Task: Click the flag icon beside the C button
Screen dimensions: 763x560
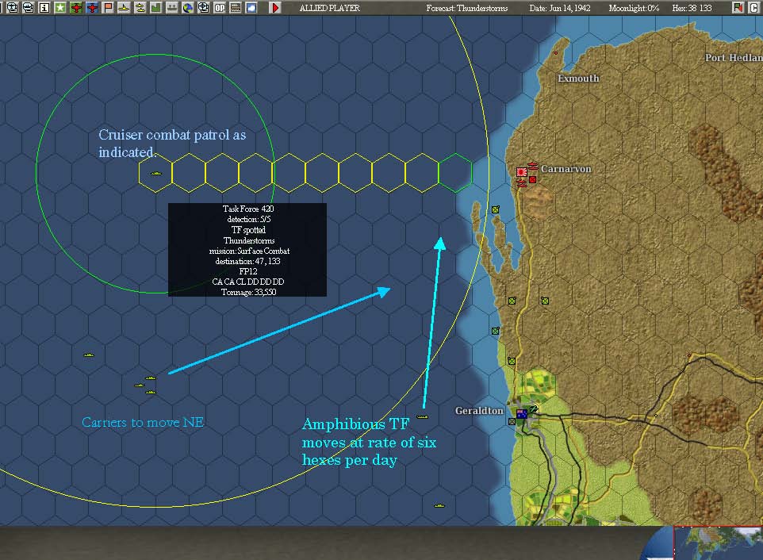Action: point(738,8)
